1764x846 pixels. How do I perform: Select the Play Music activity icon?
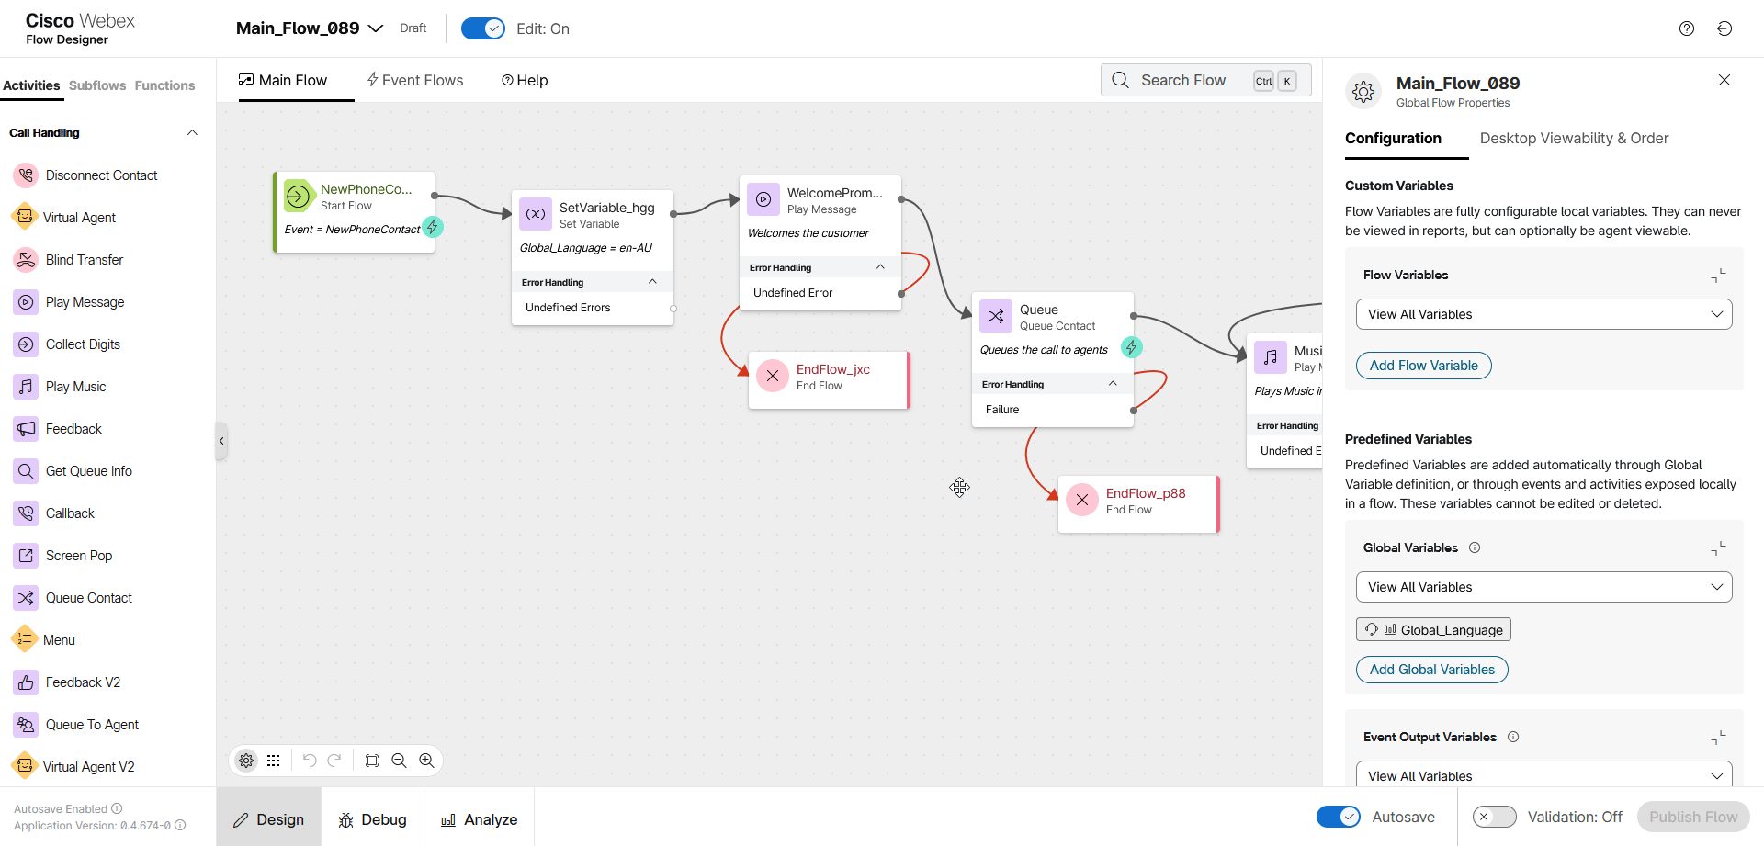(x=26, y=387)
